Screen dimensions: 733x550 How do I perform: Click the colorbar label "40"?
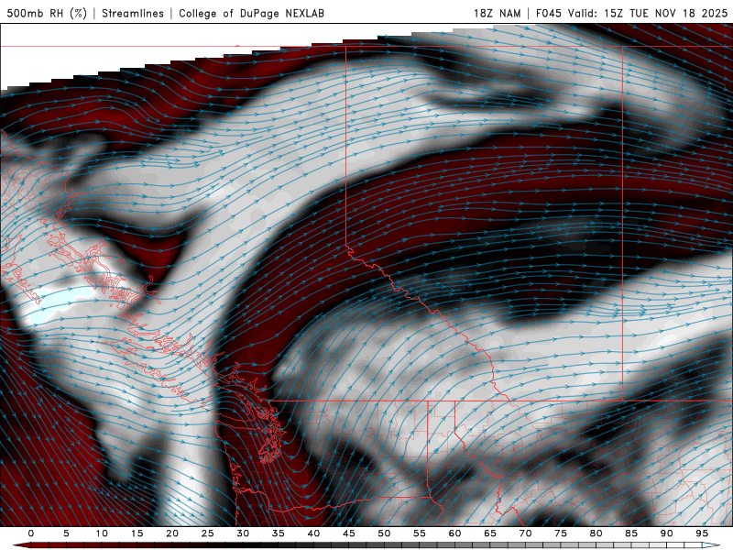click(313, 533)
